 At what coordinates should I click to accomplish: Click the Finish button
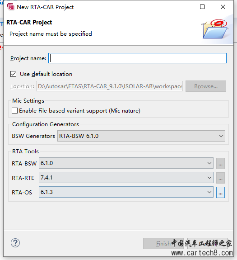163,244
